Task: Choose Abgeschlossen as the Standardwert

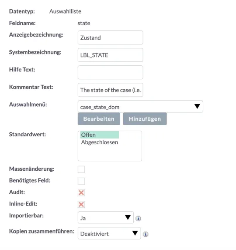Action: tap(100, 142)
